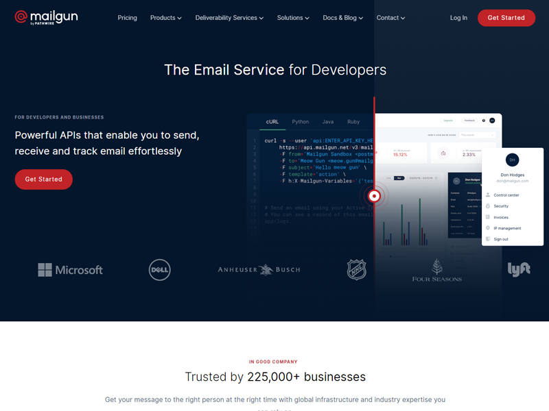This screenshot has width=549, height=411.
Task: Click the header Get Started button
Action: click(x=506, y=18)
